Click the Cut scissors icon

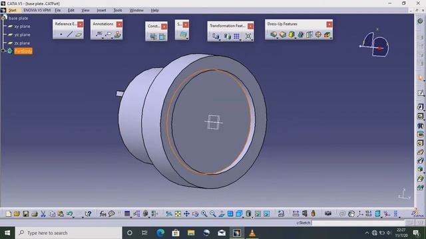coord(43,214)
